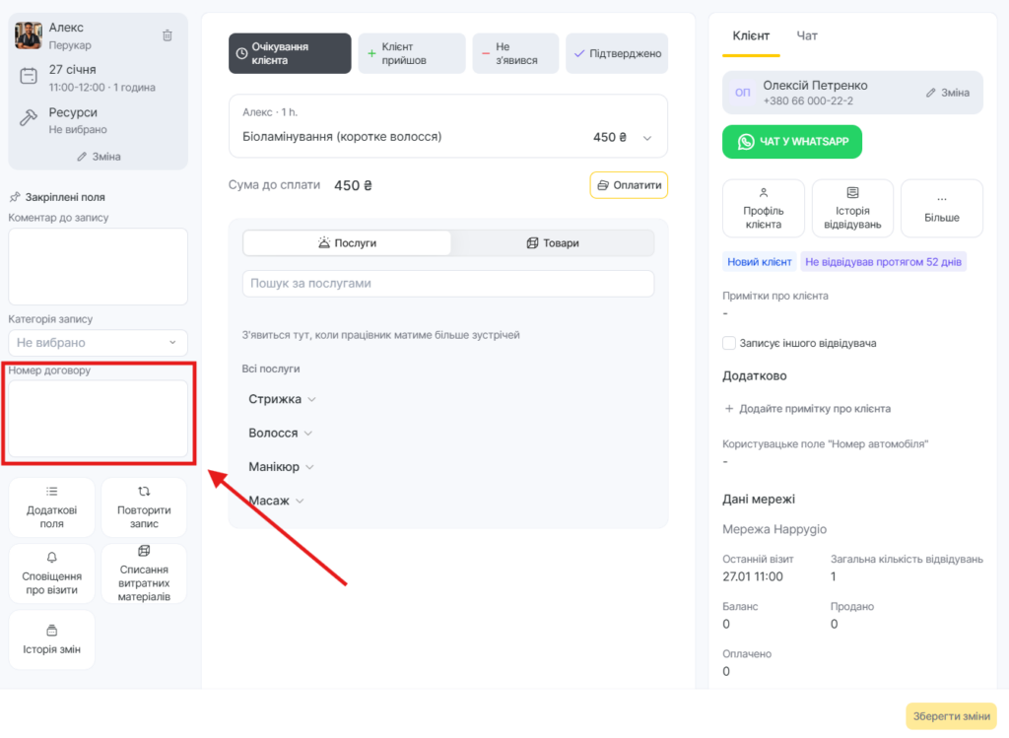The image size is (1009, 738).
Task: Set status to Клієнт прийшов
Action: pos(411,53)
